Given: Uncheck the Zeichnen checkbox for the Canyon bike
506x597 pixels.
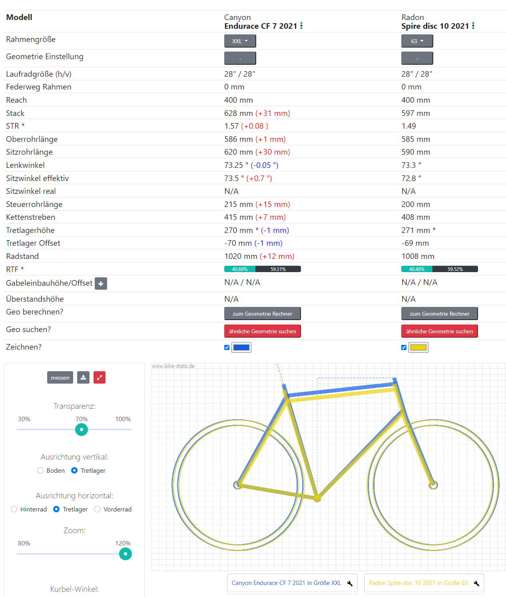Looking at the screenshot, I should [x=227, y=348].
